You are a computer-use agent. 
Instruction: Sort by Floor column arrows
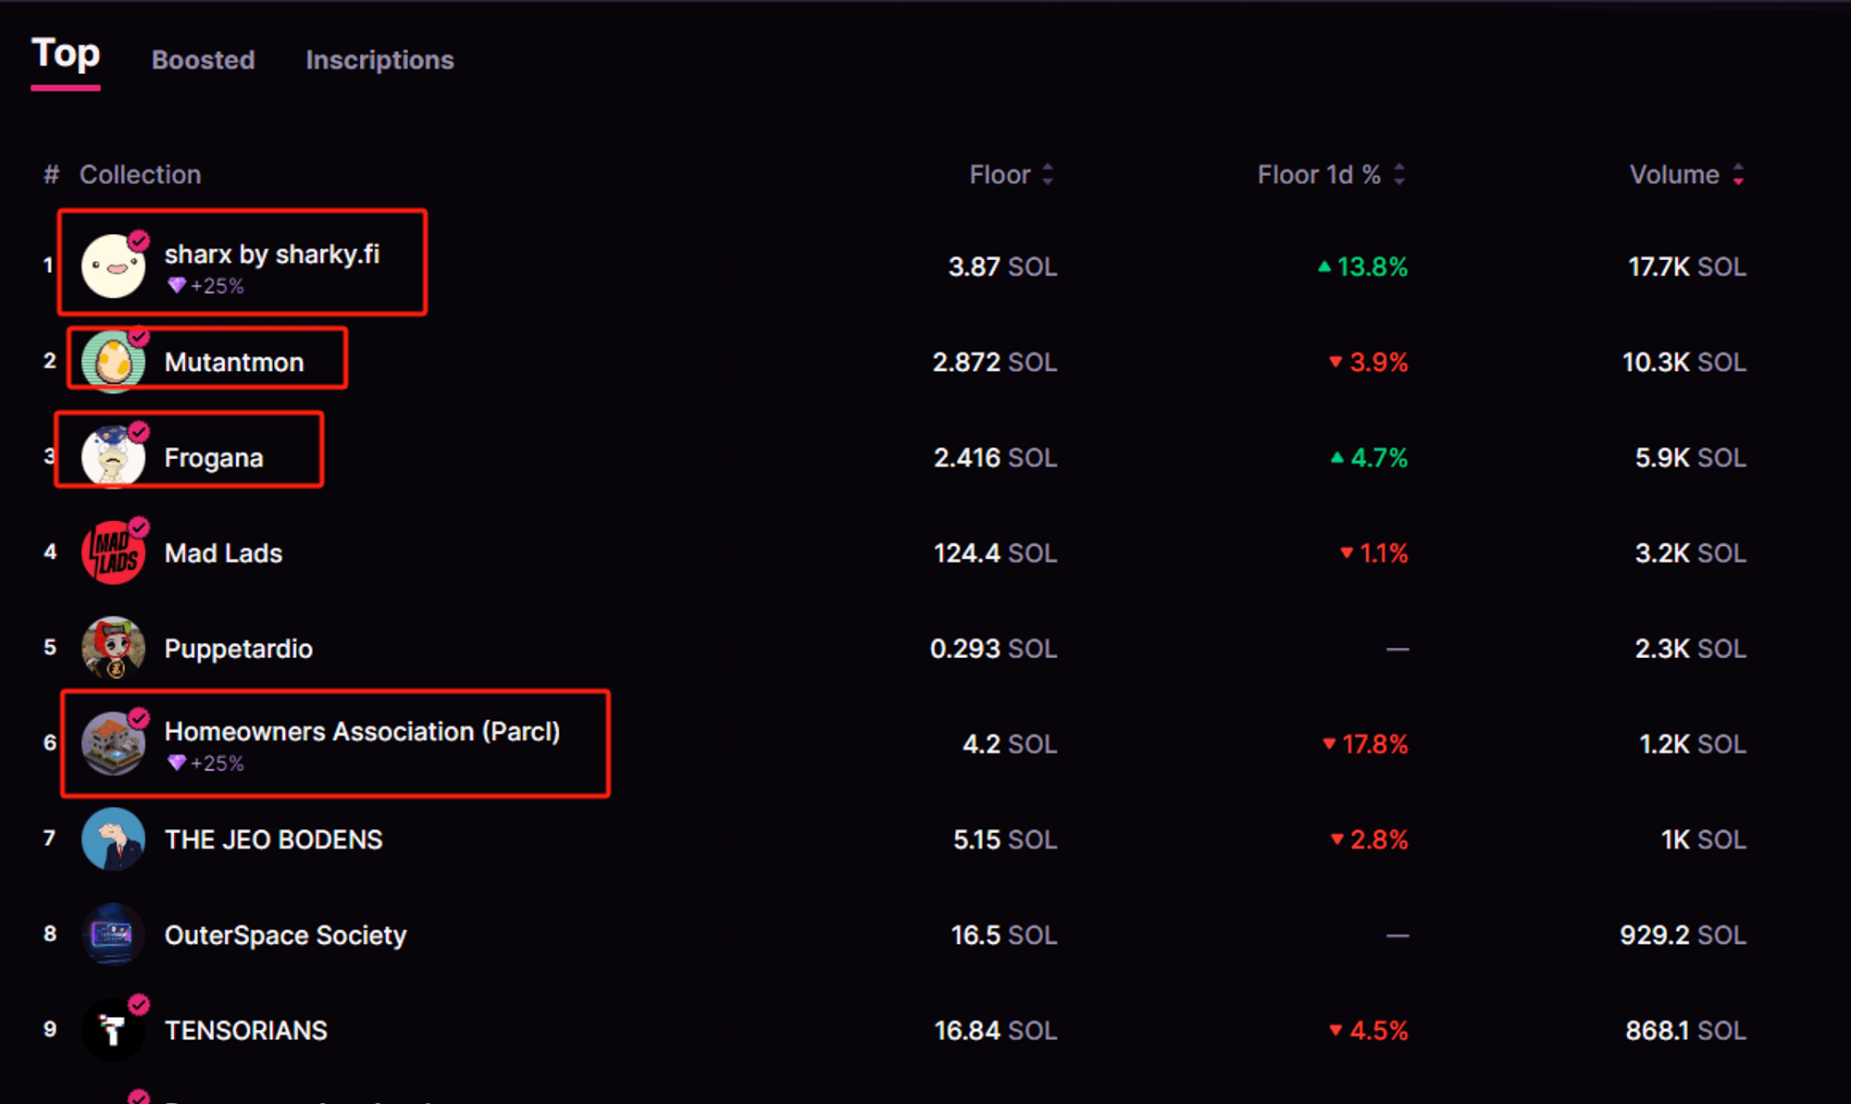(x=1048, y=174)
